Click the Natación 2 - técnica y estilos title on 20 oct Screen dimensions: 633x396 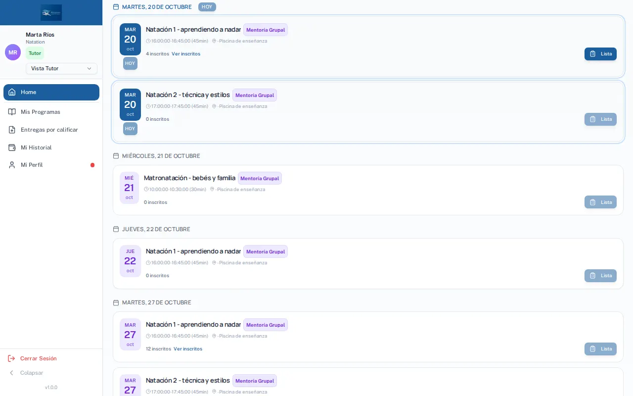click(188, 95)
